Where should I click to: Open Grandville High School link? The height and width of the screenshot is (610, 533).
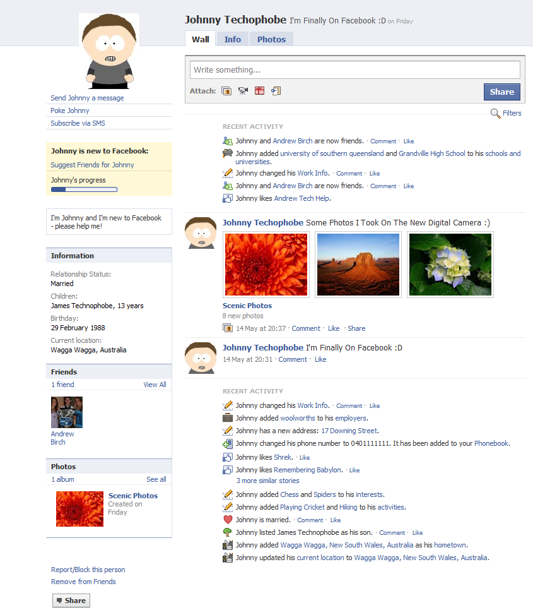tap(432, 153)
